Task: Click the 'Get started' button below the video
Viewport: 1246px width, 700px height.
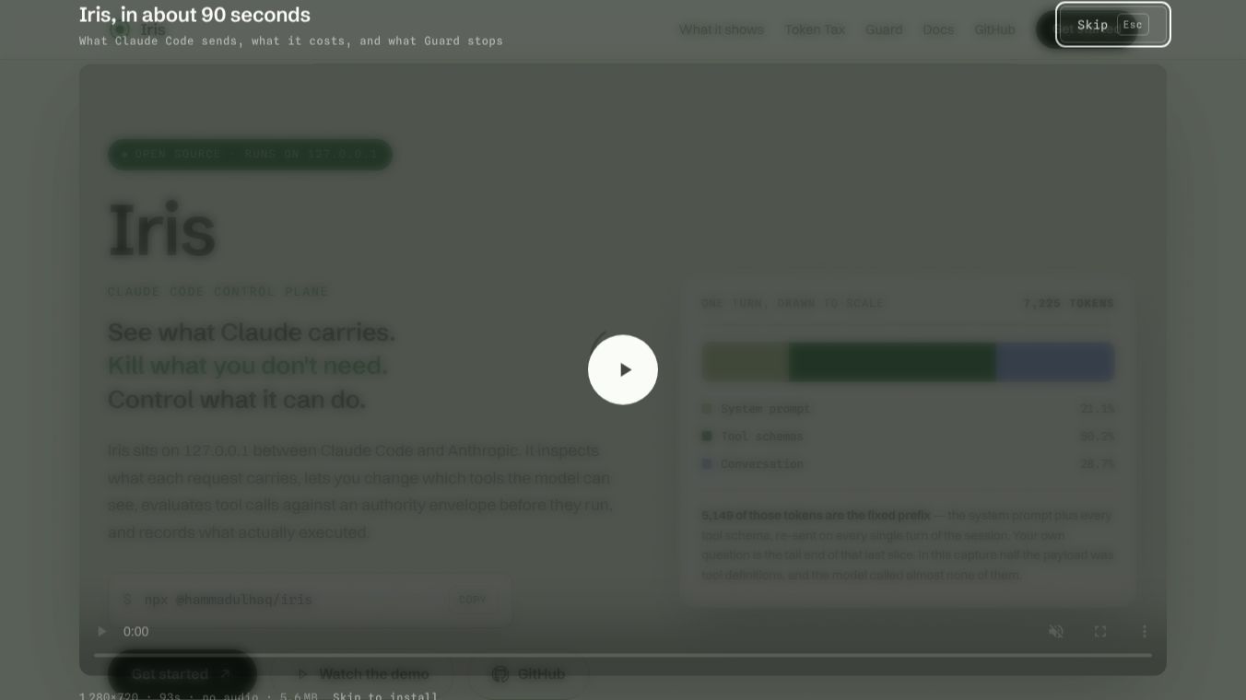Action: coord(182,674)
